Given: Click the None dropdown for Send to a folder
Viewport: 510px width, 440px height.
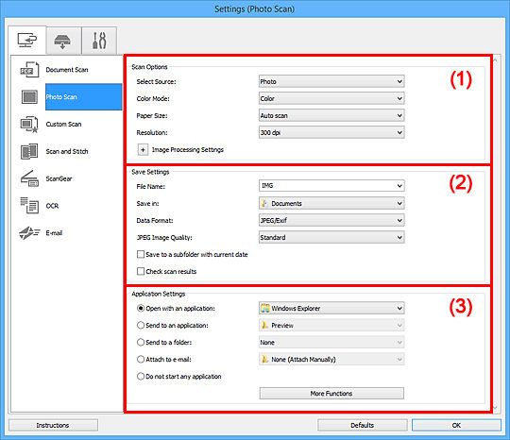Looking at the screenshot, I should [331, 342].
